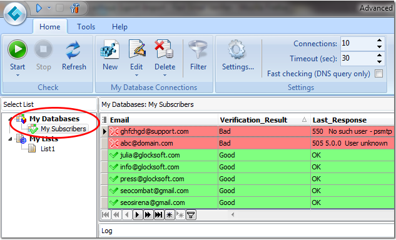Image resolution: width=396 pixels, height=240 pixels.
Task: Decrease Timeout with down arrow
Action: (x=379, y=62)
